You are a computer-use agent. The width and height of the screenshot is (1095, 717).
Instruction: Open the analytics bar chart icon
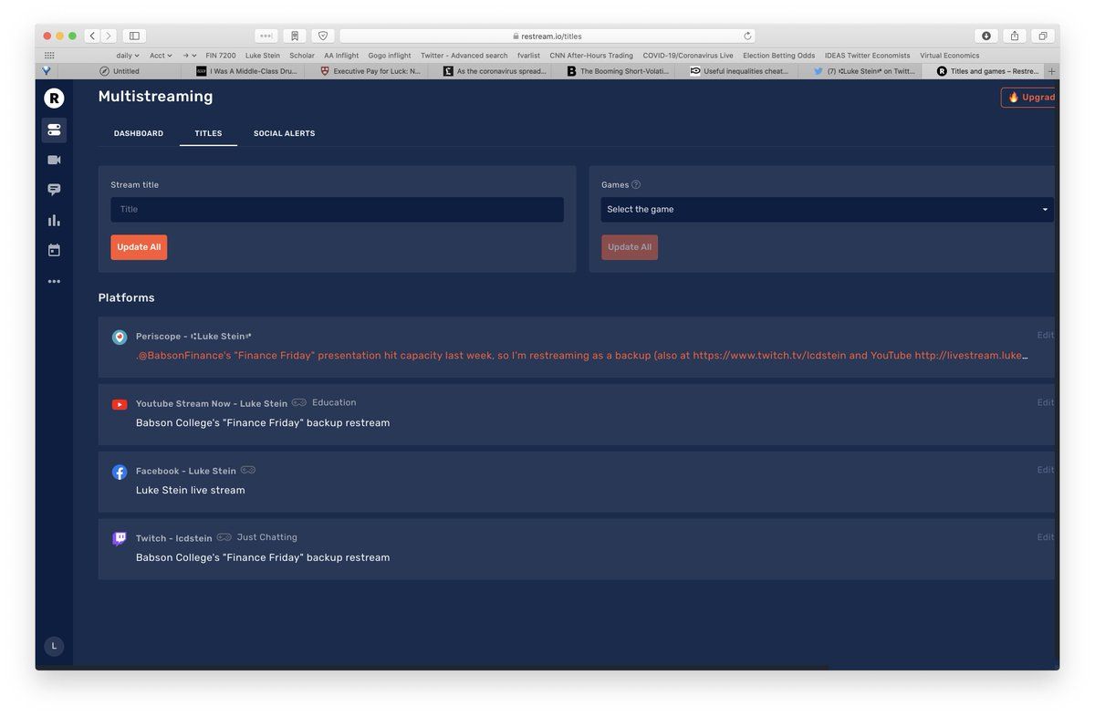[54, 220]
